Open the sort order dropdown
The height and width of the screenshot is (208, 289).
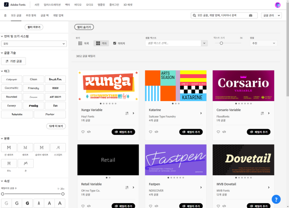pyautogui.click(x=263, y=43)
